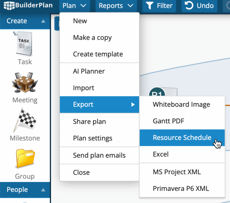
Task: Select Resource Schedule export option
Action: [x=182, y=138]
